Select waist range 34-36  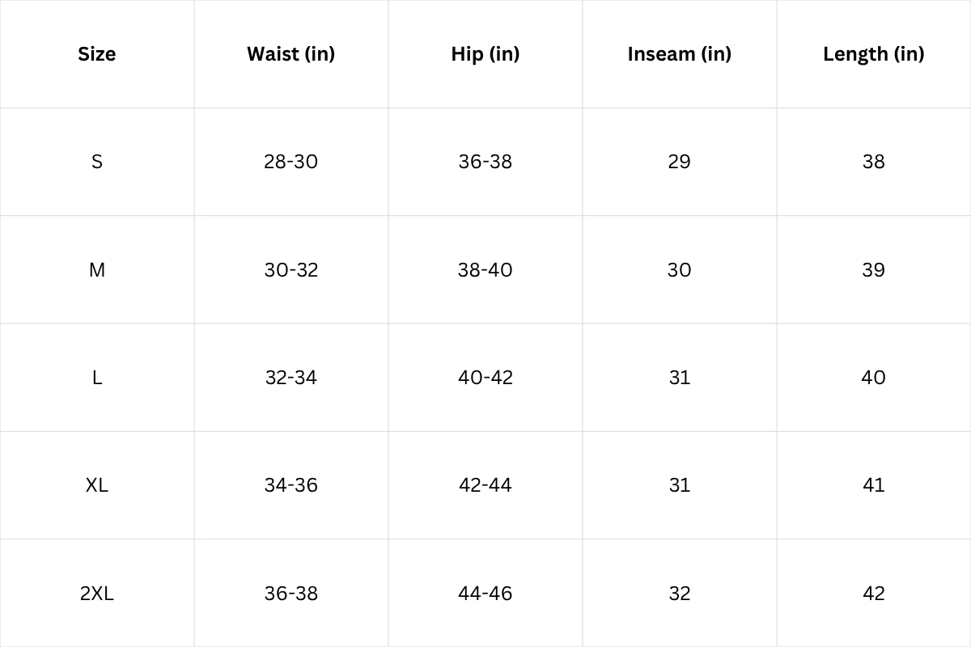pos(290,485)
